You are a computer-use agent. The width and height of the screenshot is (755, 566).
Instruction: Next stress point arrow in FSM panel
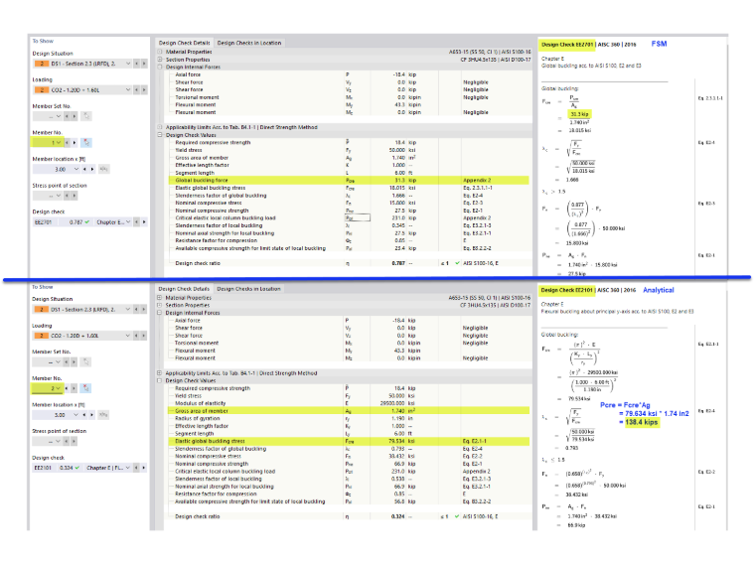(x=75, y=196)
